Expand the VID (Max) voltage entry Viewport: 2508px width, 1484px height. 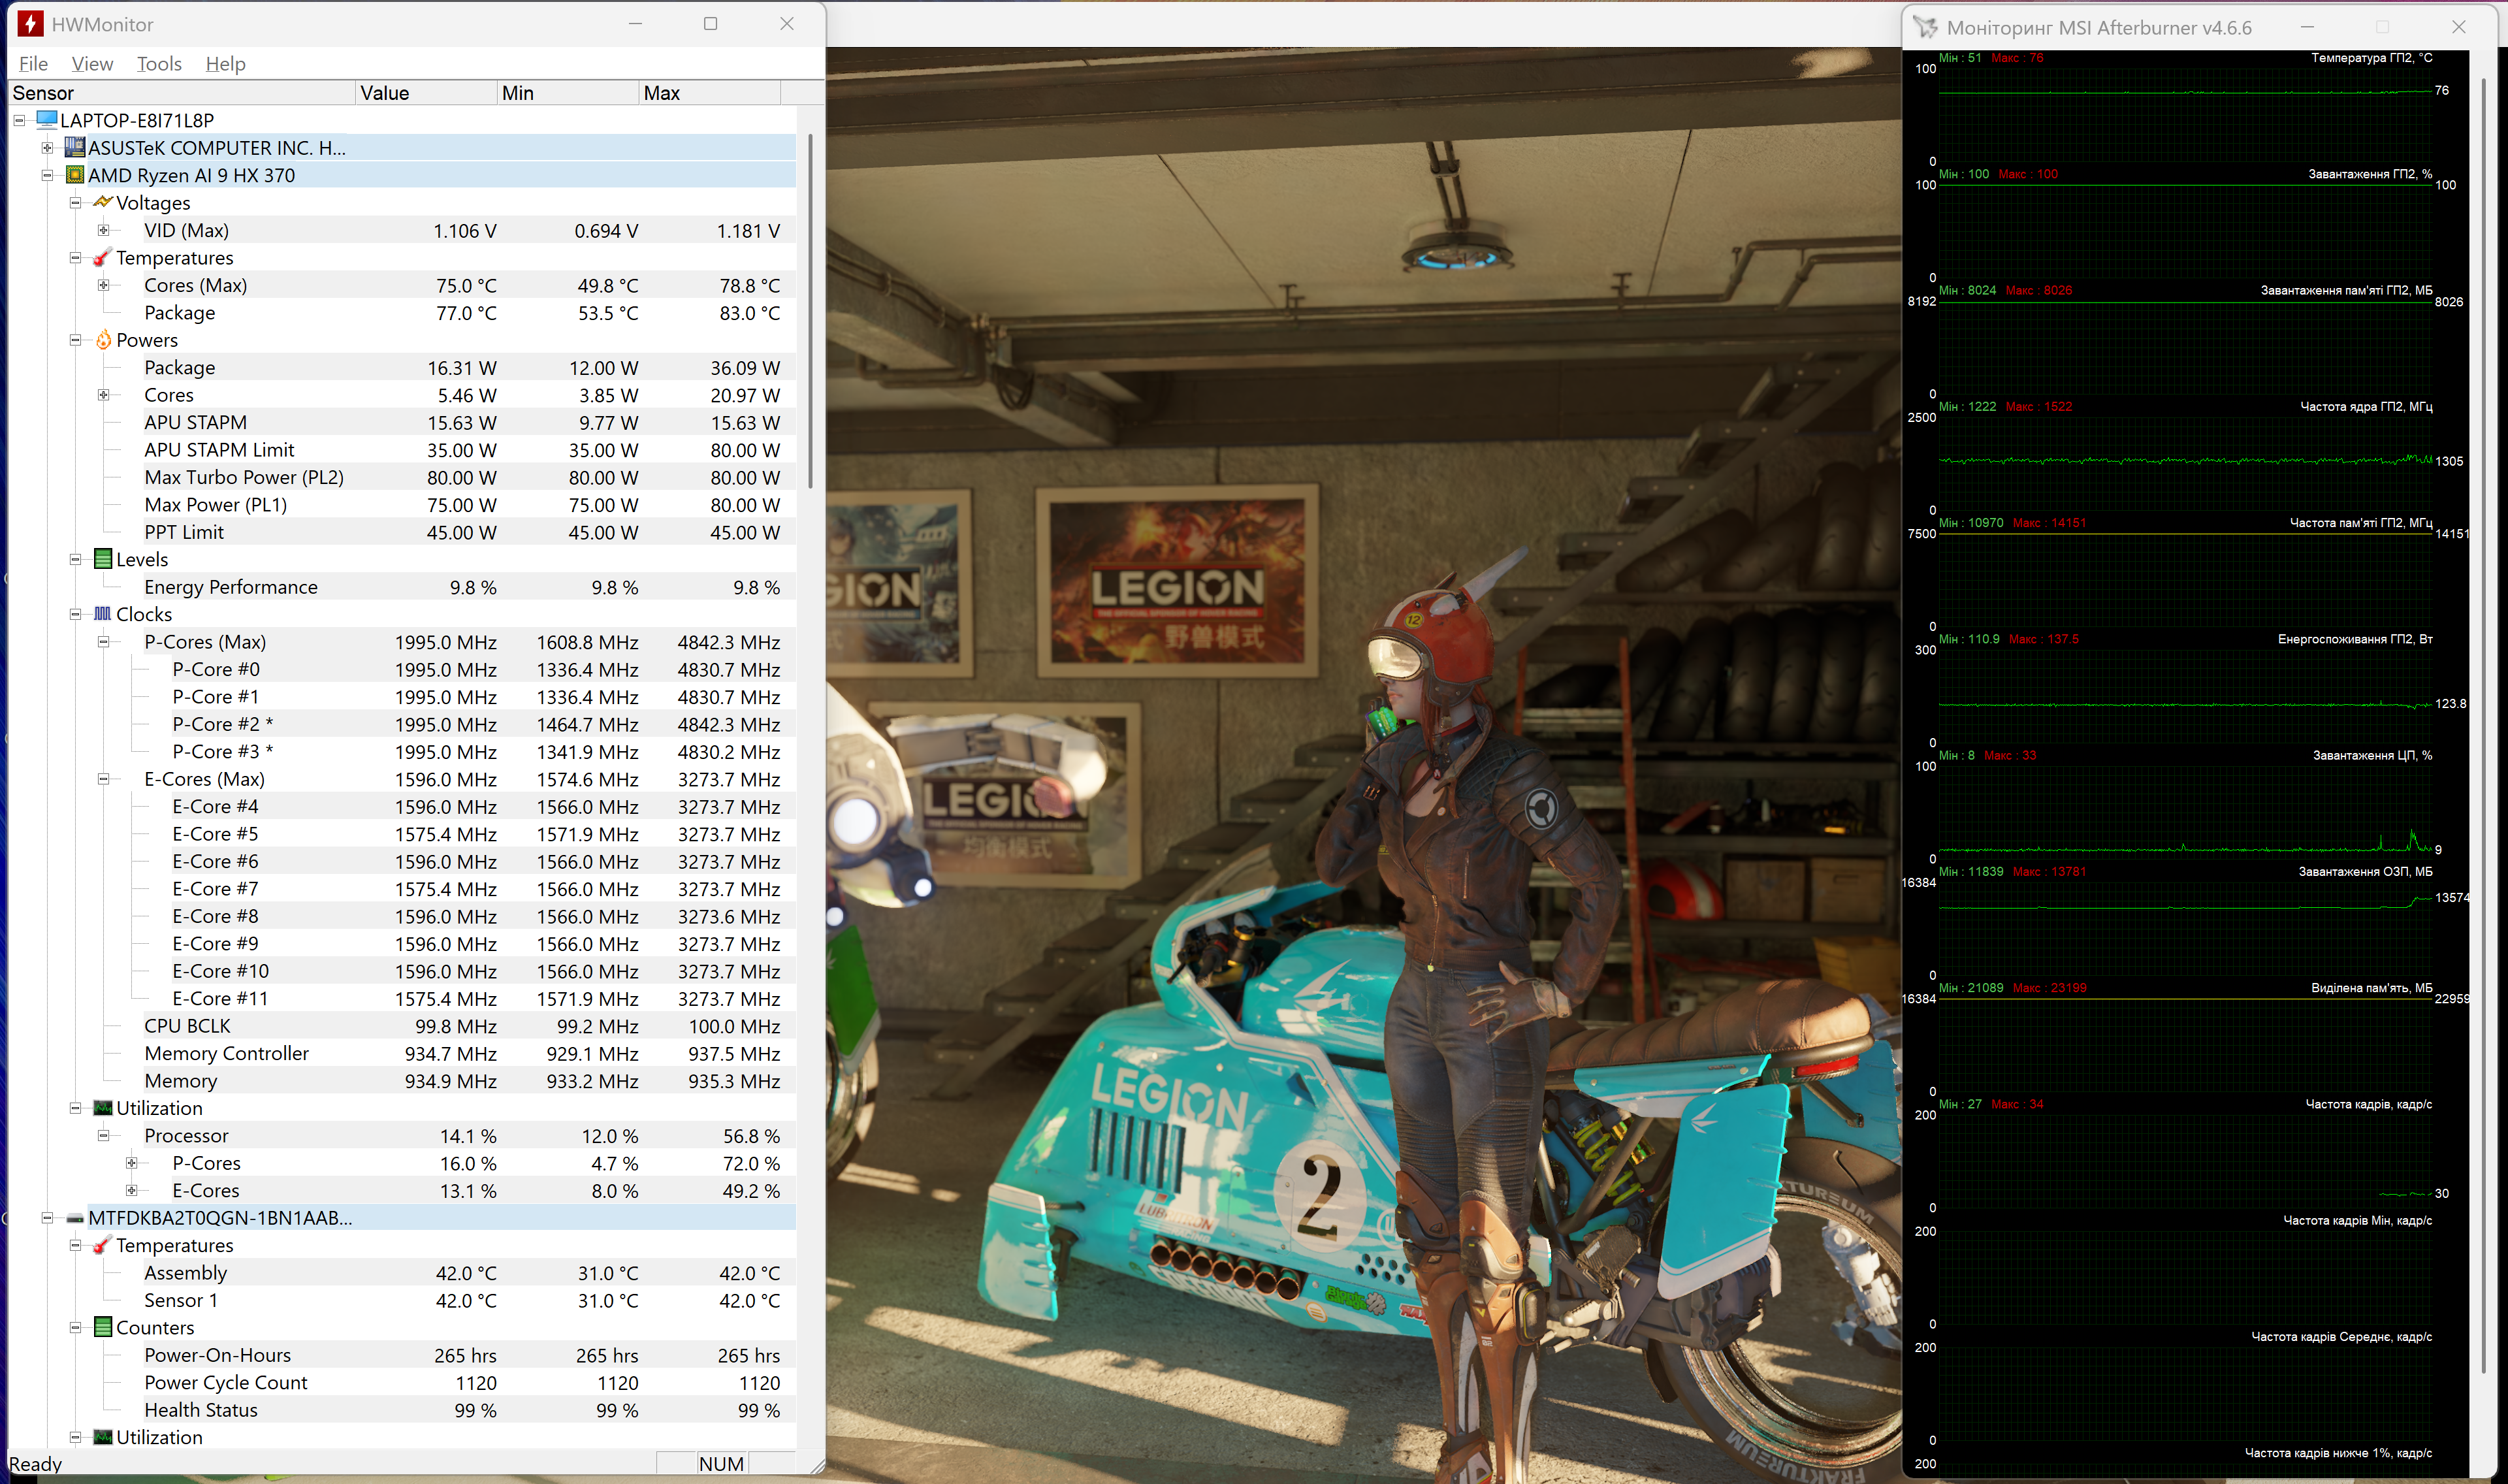103,230
